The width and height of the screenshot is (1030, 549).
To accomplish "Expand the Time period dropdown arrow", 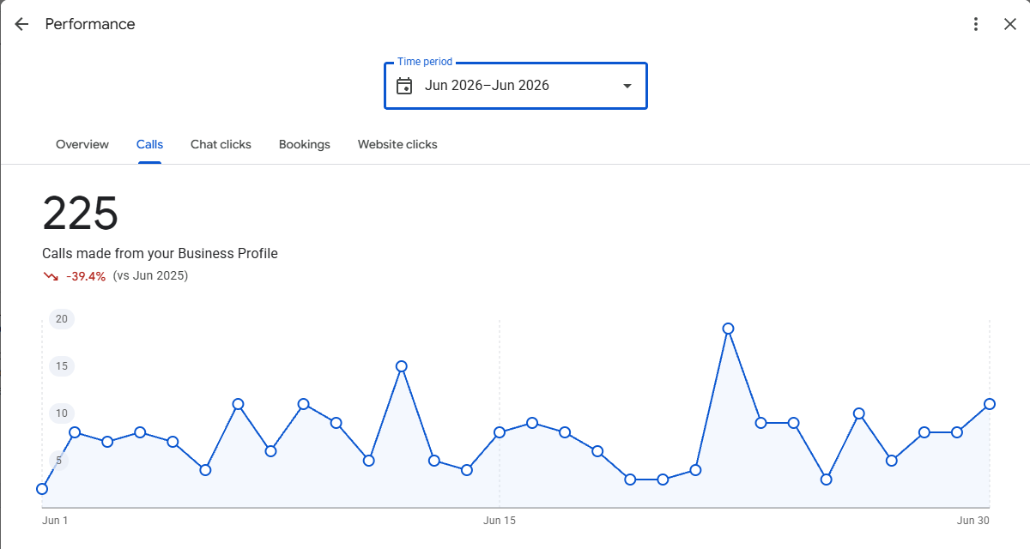I will click(627, 86).
